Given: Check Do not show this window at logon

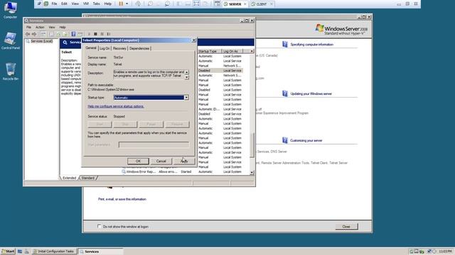Looking at the screenshot, I should pos(100,227).
